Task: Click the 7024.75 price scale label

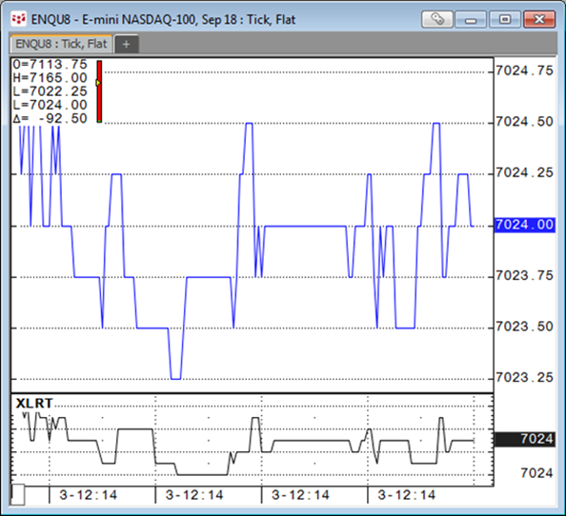Action: click(x=524, y=70)
